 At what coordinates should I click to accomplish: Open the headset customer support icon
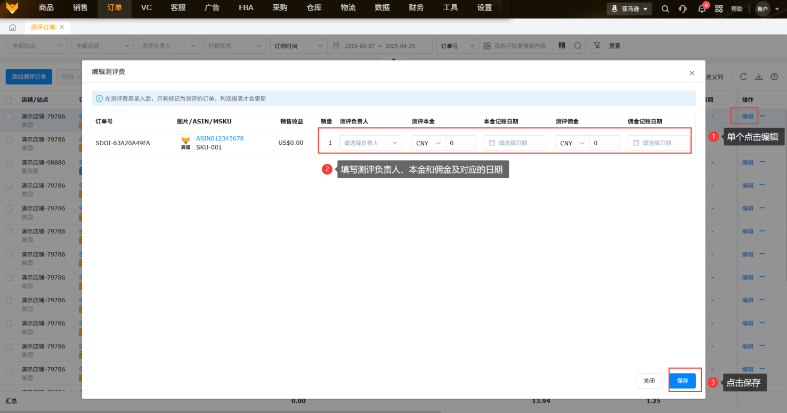[683, 9]
